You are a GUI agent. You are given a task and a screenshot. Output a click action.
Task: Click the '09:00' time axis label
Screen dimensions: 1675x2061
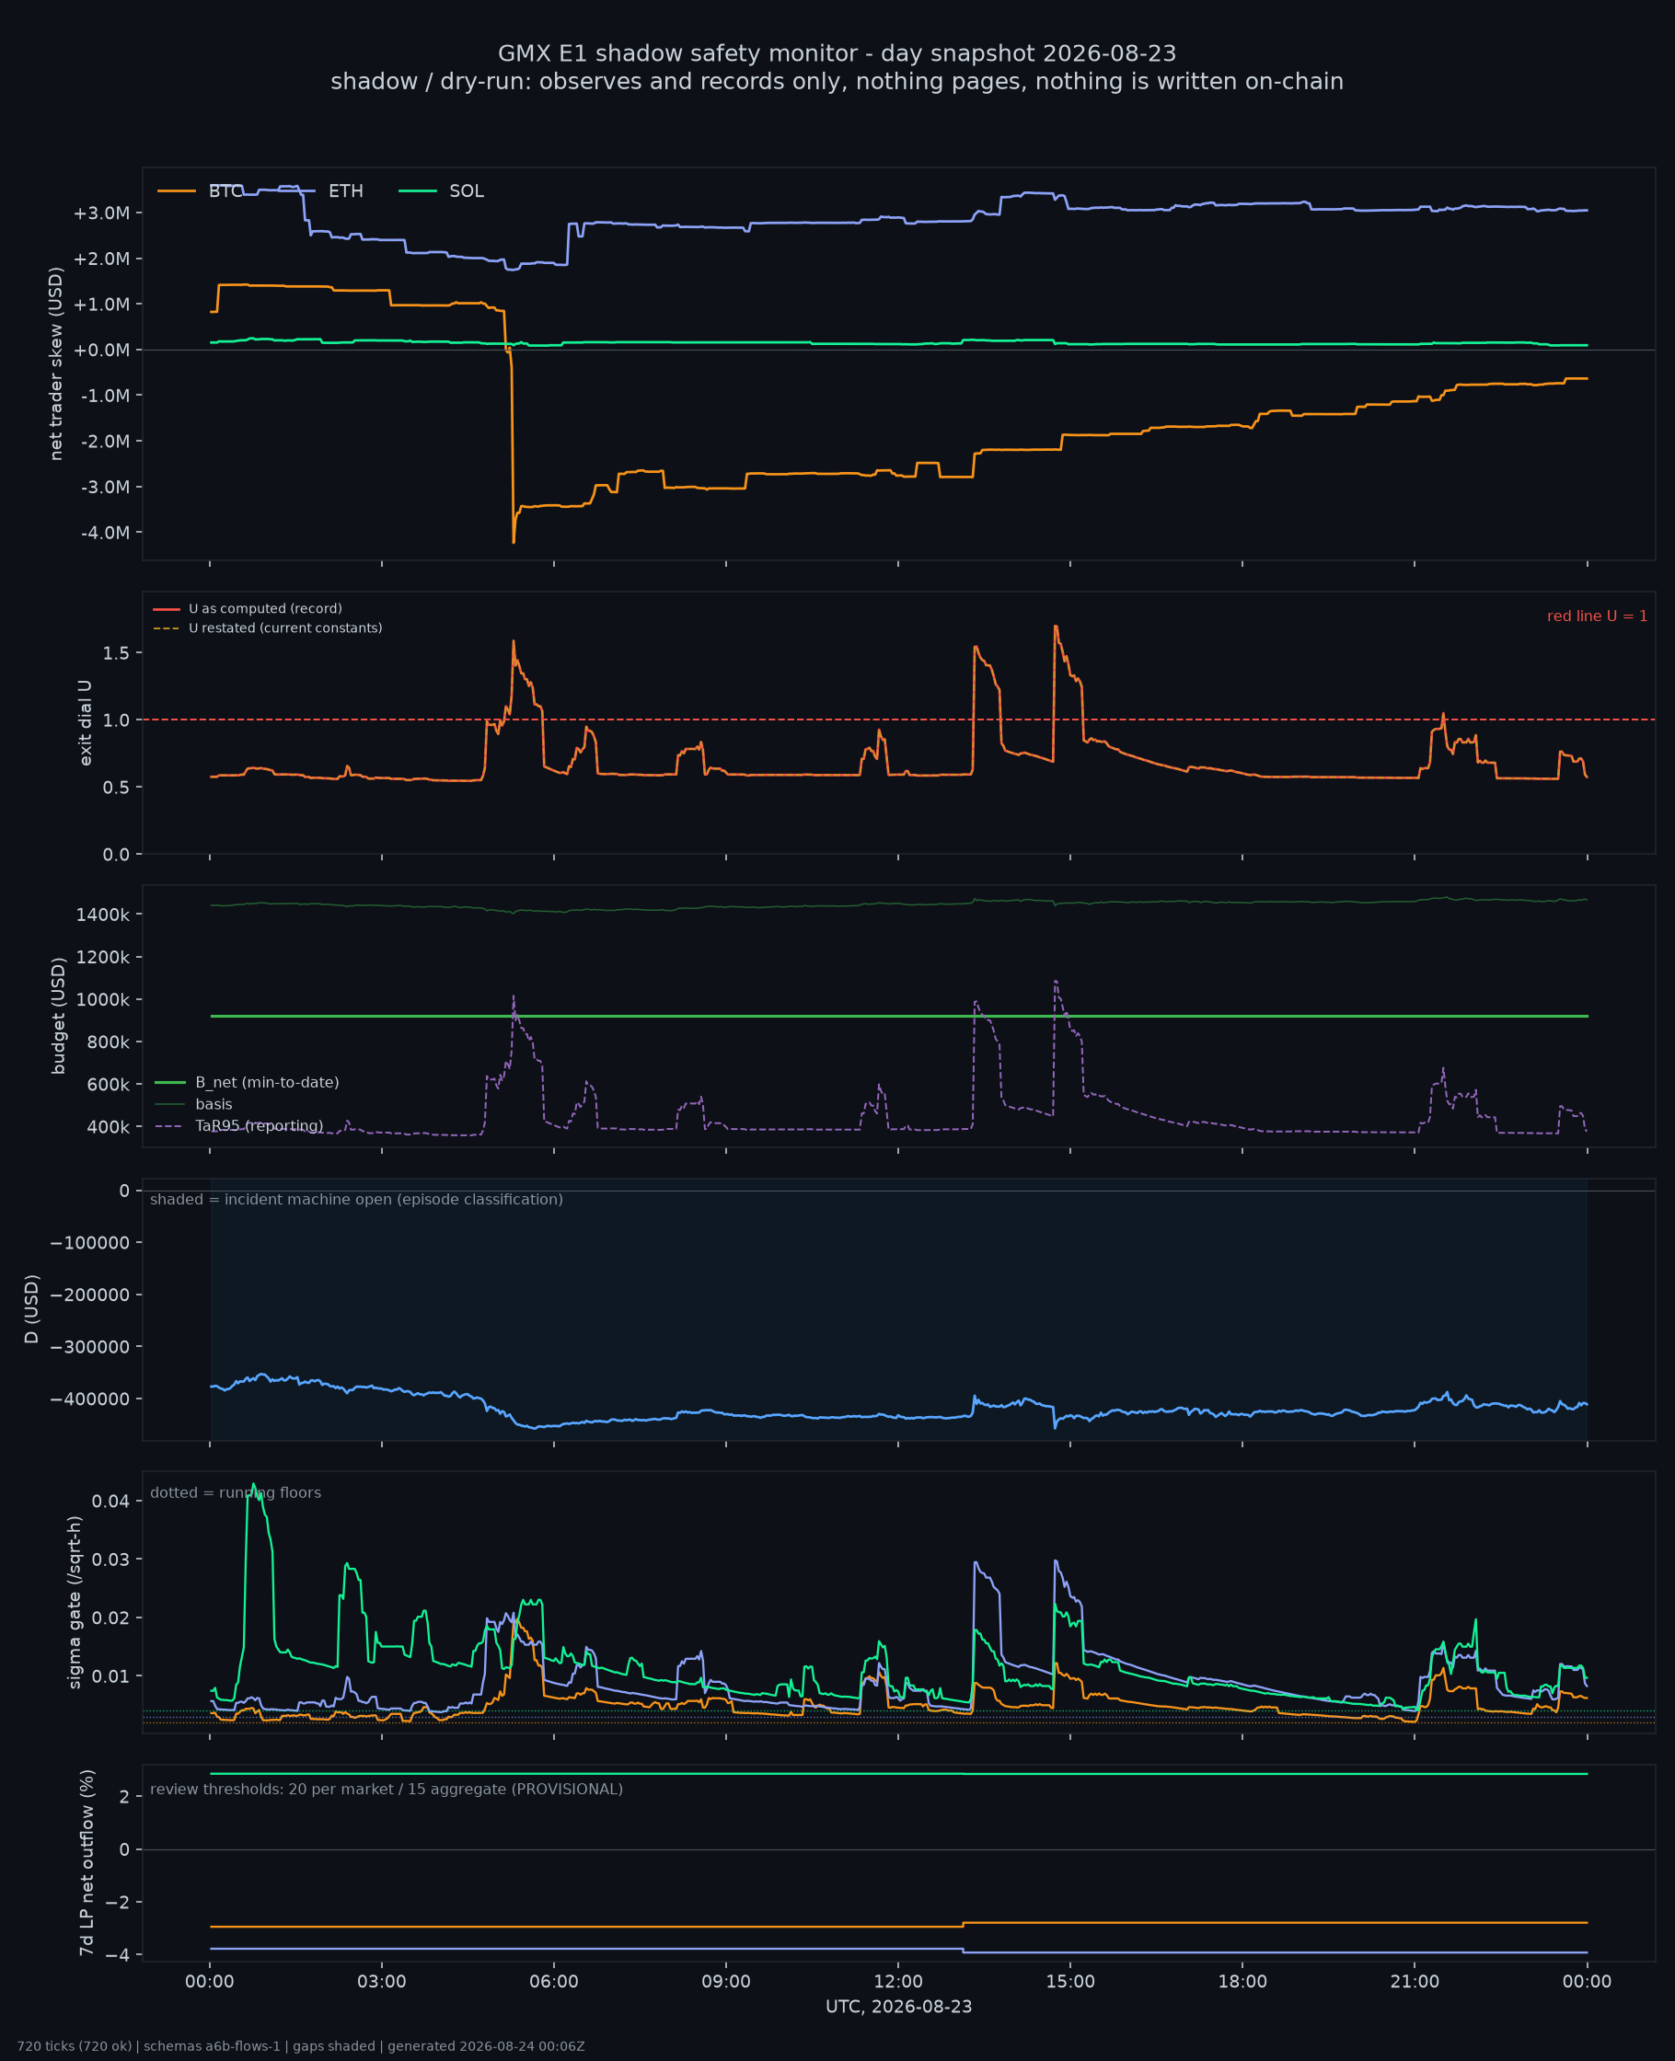(x=725, y=1981)
